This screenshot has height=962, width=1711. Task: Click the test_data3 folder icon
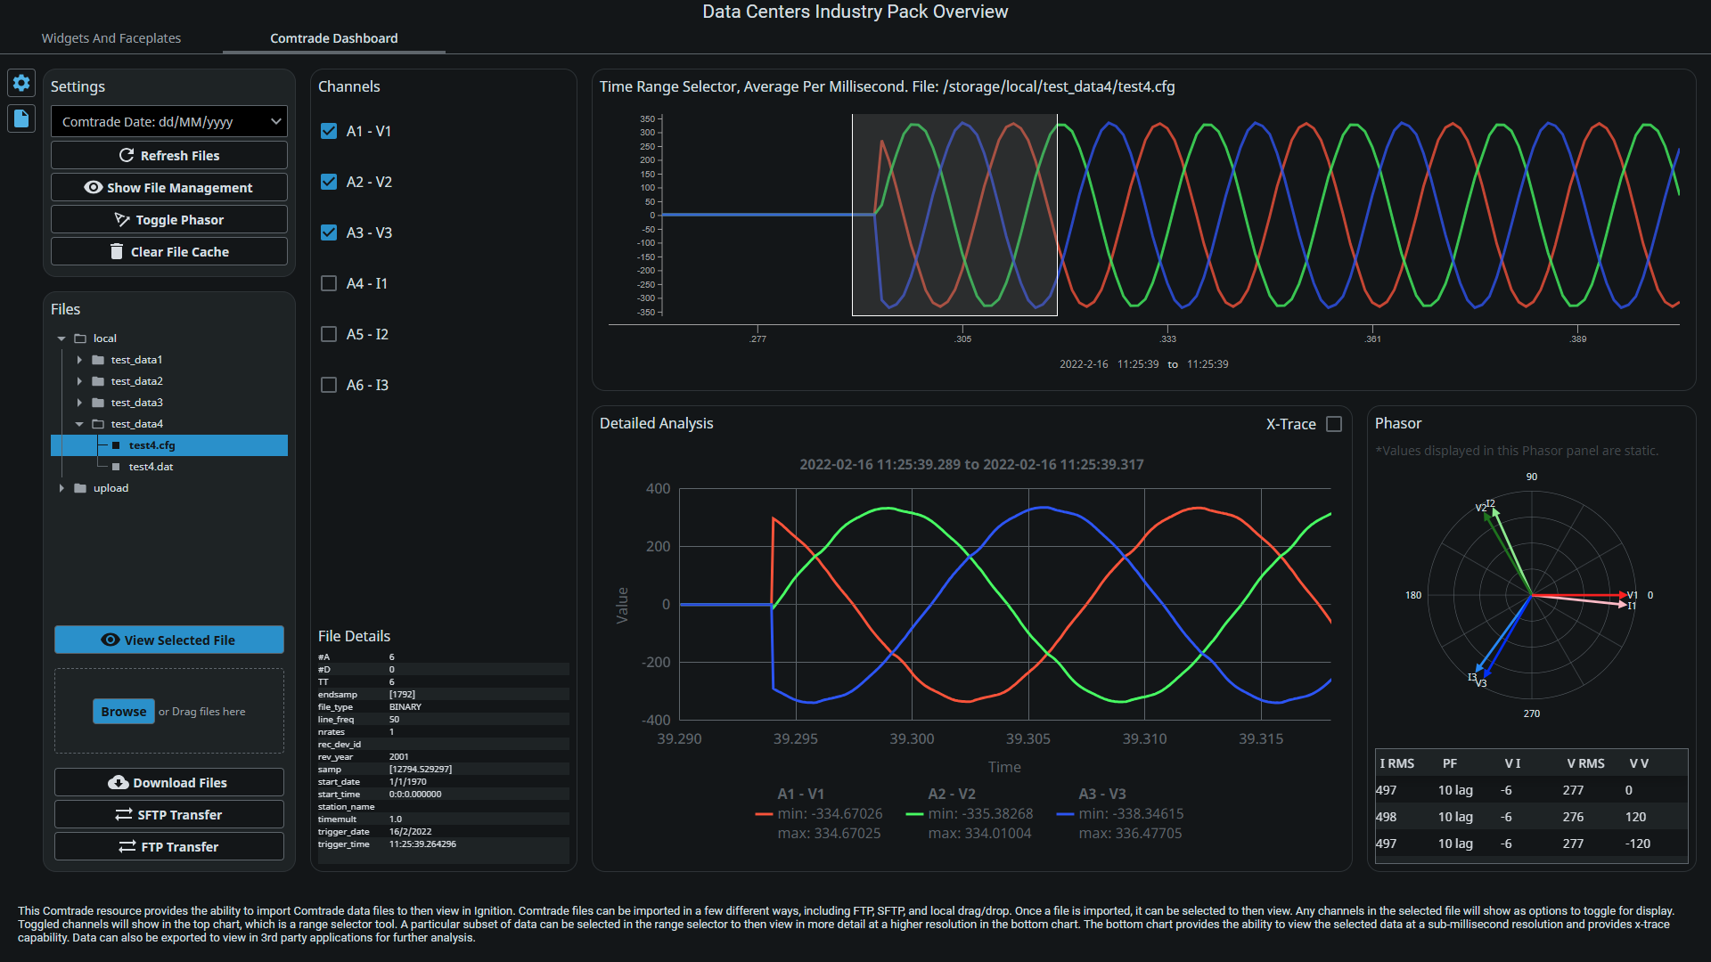(x=98, y=403)
